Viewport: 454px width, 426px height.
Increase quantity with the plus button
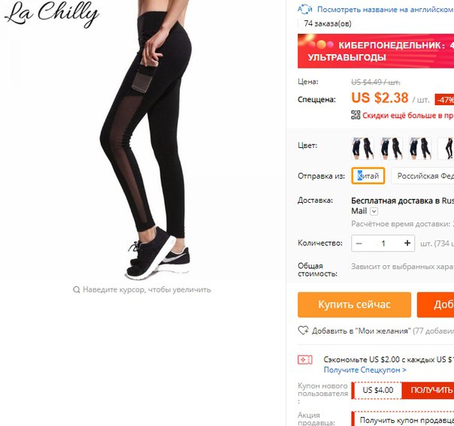(407, 243)
